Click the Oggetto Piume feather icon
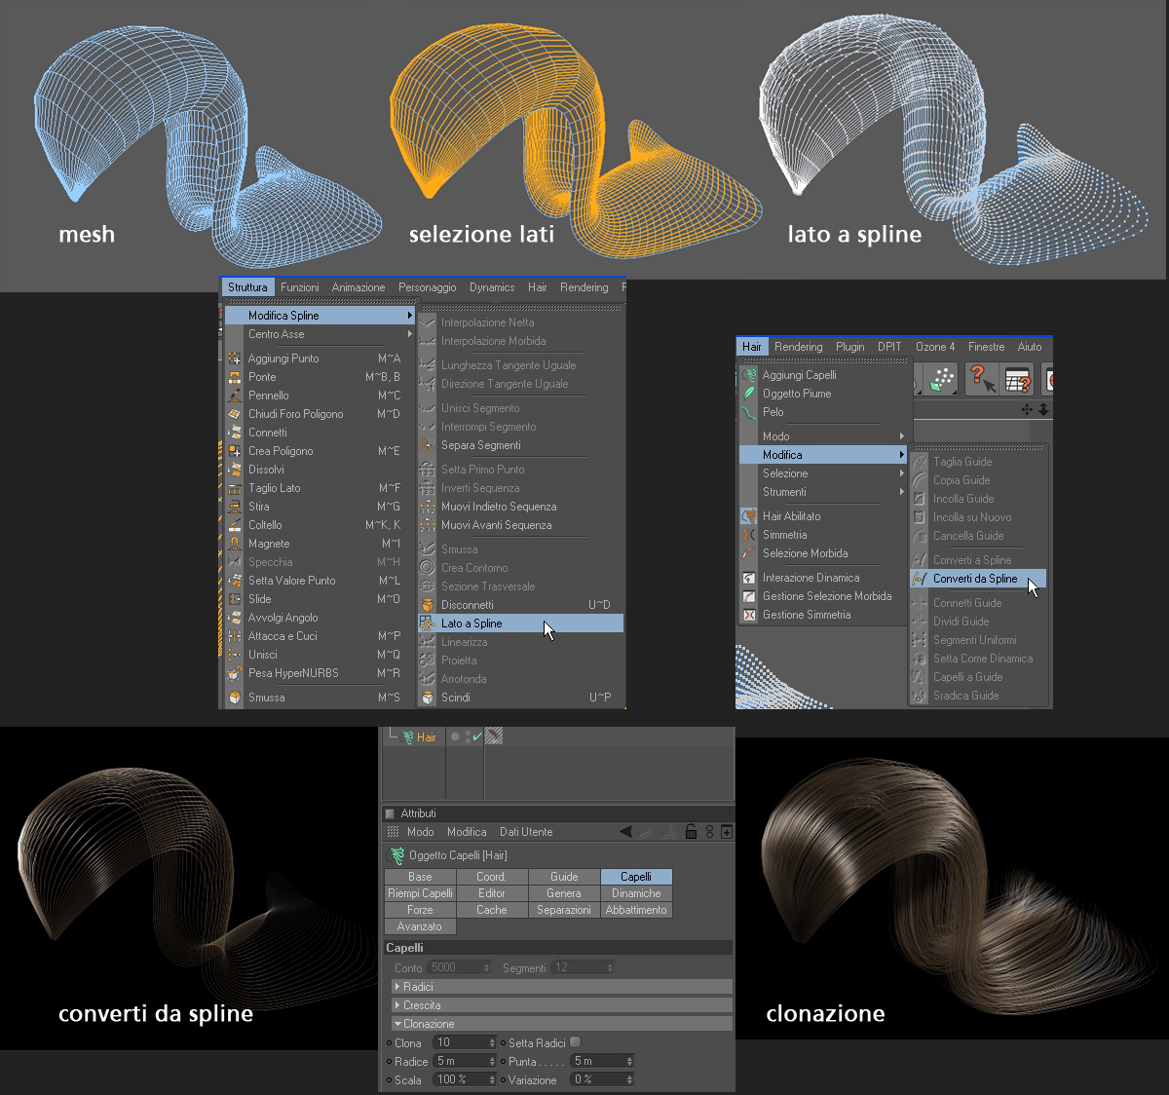This screenshot has width=1169, height=1095. pos(749,394)
